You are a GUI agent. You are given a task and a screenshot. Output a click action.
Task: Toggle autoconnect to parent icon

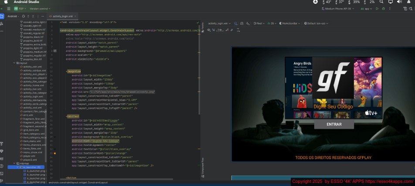pos(213,30)
